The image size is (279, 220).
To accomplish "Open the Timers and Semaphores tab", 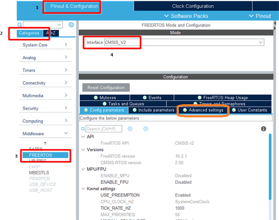I will click(x=219, y=104).
